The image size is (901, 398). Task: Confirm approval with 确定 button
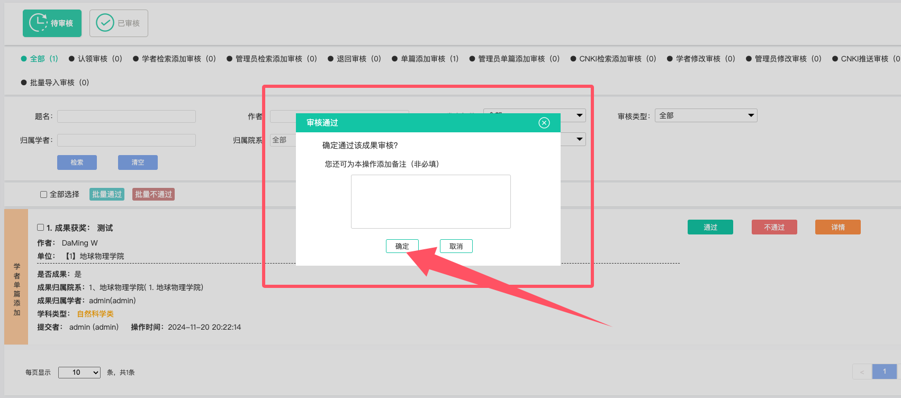pos(402,246)
